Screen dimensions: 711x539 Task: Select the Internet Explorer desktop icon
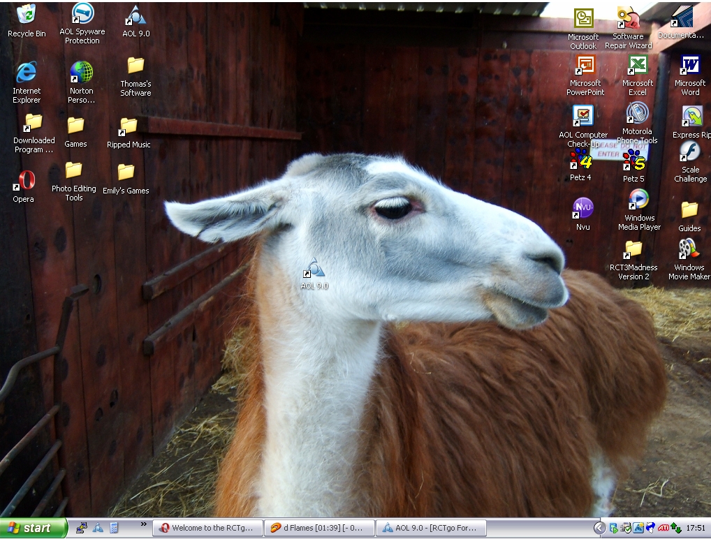[x=27, y=73]
